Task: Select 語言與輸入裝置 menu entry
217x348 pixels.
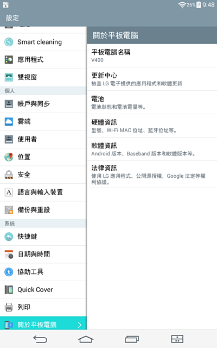Action: pyautogui.click(x=43, y=192)
